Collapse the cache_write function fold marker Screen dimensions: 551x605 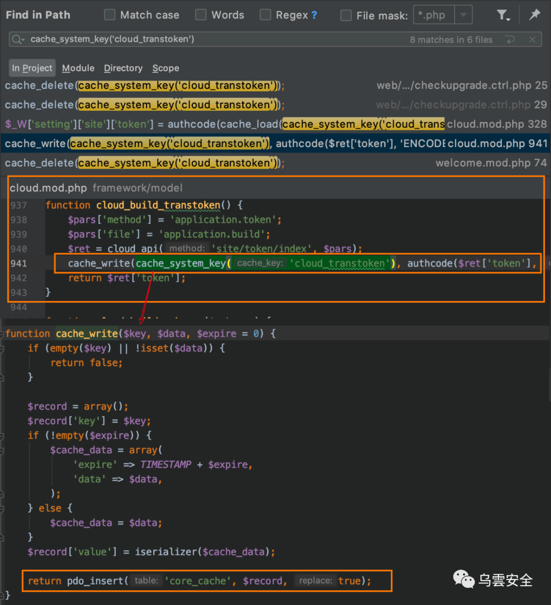click(x=2, y=334)
